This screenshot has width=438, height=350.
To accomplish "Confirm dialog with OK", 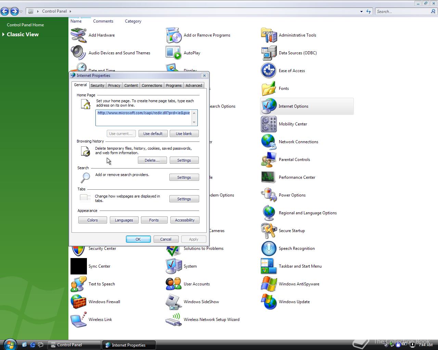I will [138, 239].
